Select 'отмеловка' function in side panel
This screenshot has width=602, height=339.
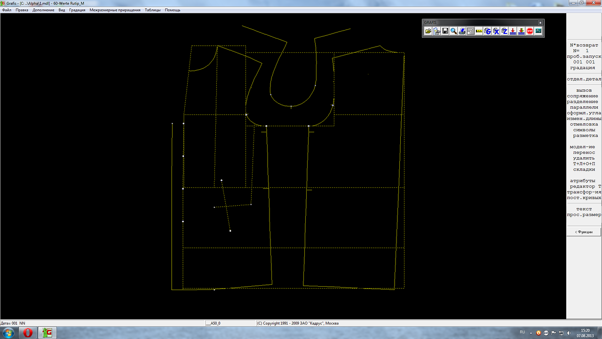584,124
